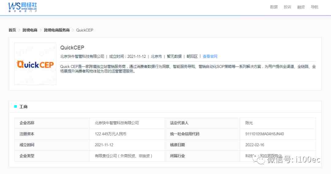Click the Quick CEP description paragraph
The image size is (331, 174).
click(x=188, y=69)
